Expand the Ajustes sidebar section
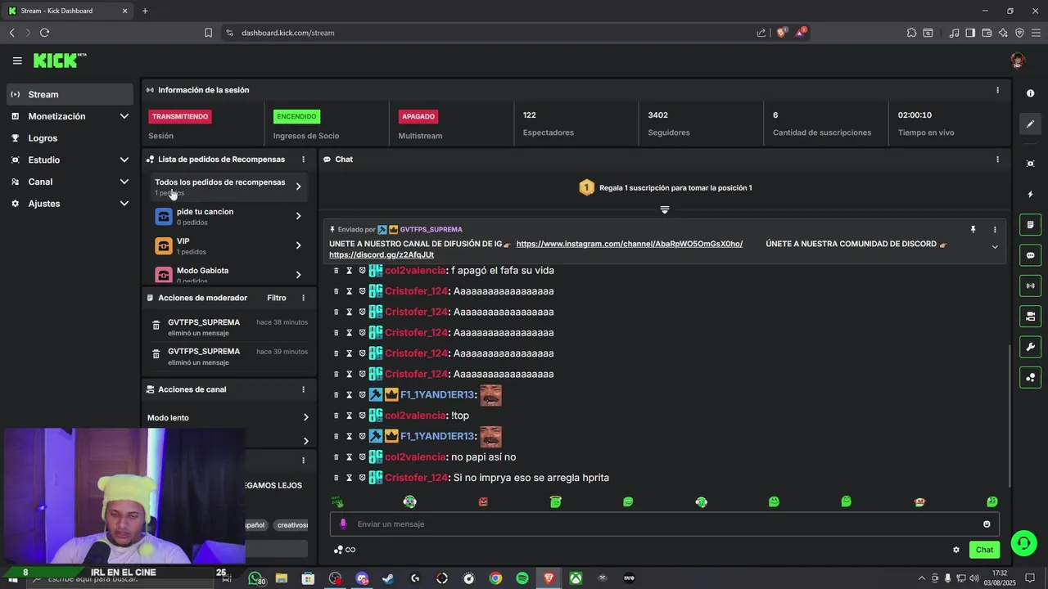The image size is (1048, 589). pyautogui.click(x=70, y=204)
